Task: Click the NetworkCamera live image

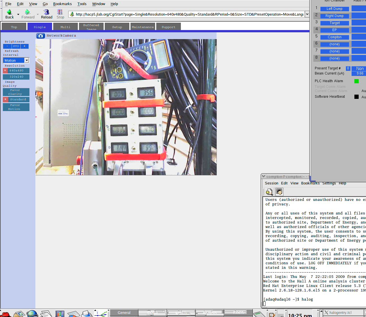Action: coord(126,107)
